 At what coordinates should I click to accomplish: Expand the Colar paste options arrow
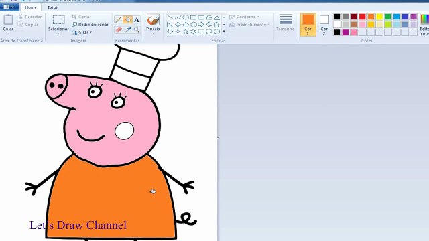pyautogui.click(x=8, y=33)
